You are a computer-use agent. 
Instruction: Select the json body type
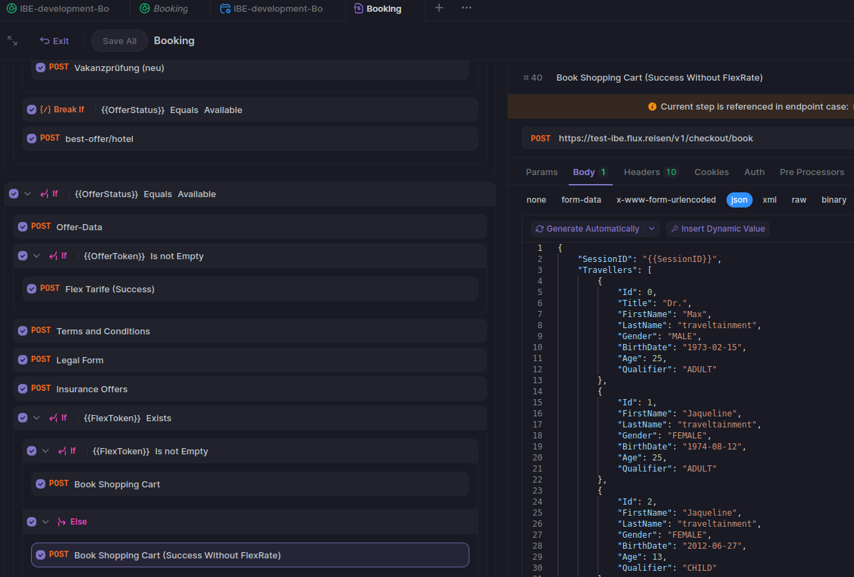[x=739, y=200]
